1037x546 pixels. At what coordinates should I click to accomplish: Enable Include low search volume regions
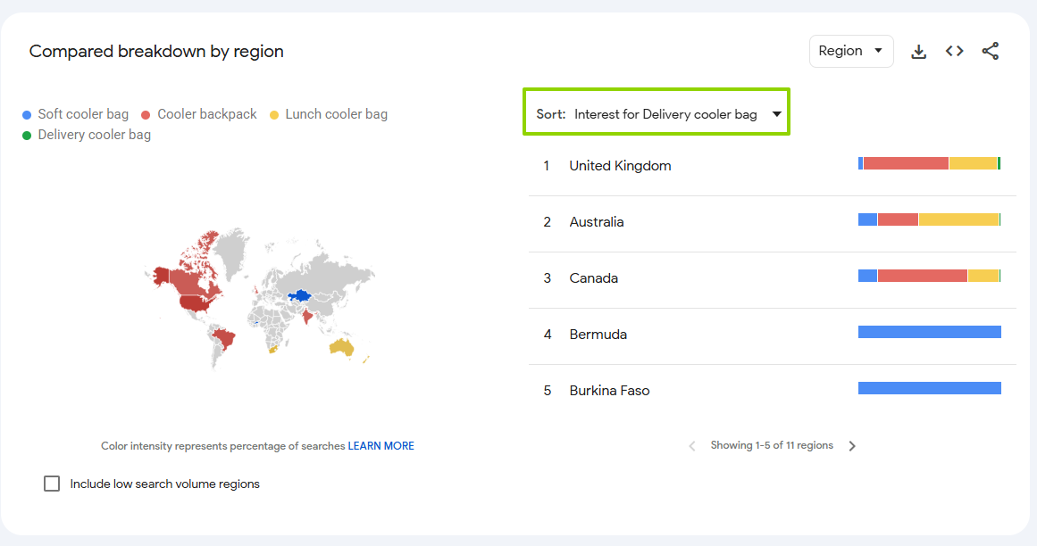click(52, 484)
